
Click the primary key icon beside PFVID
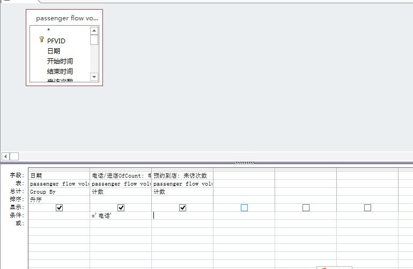(41, 40)
